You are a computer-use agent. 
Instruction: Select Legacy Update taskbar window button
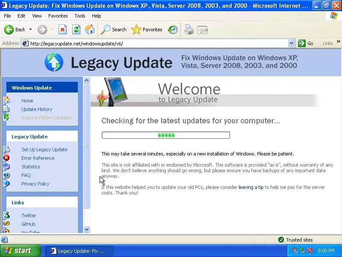pos(80,251)
